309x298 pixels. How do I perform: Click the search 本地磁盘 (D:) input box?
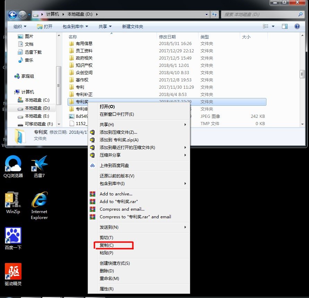(260, 15)
